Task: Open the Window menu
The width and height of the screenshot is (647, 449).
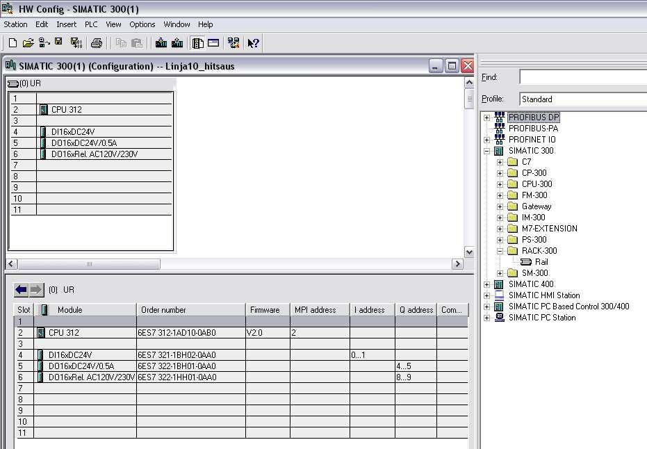Action: 177,24
